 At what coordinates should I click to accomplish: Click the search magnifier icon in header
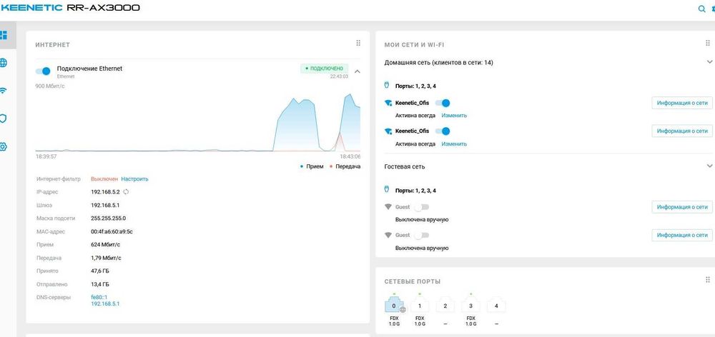[x=702, y=9]
